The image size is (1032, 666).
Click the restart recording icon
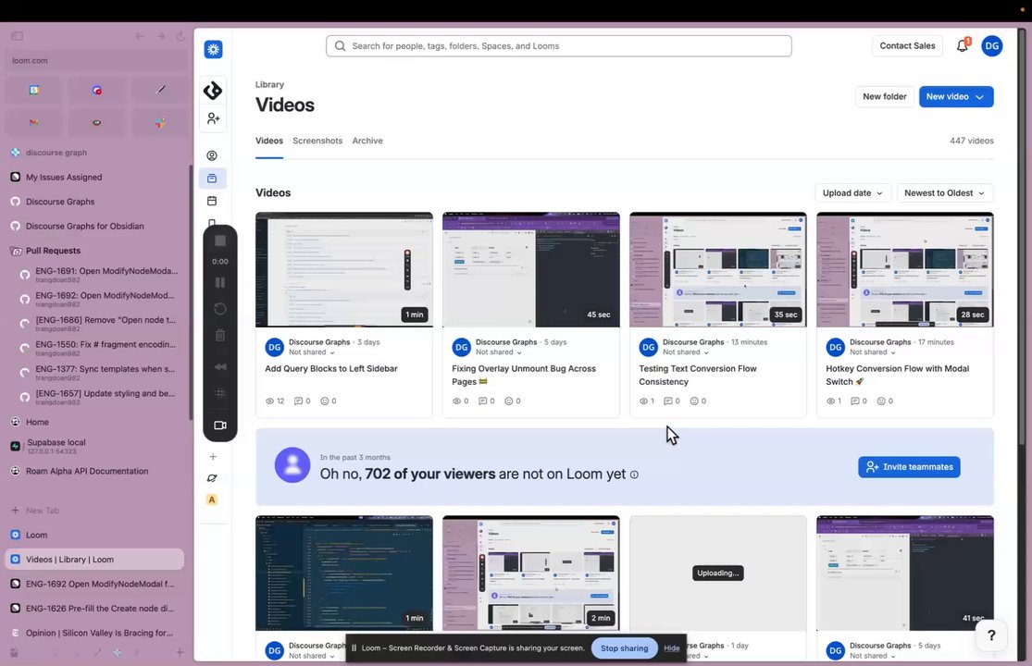pyautogui.click(x=220, y=309)
